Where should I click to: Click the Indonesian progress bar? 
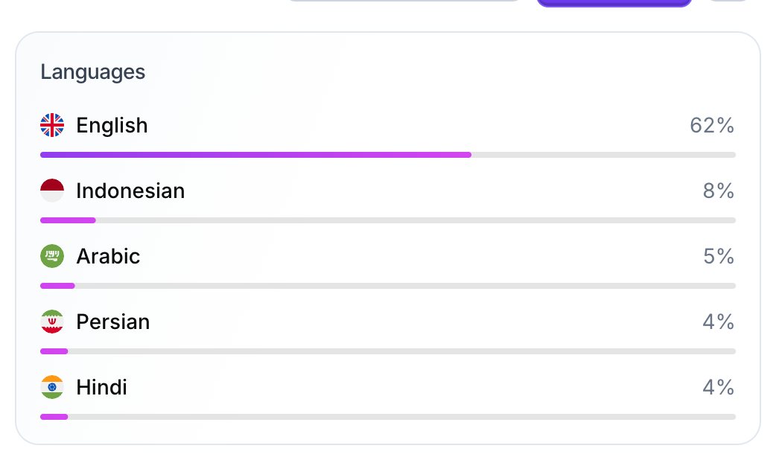[x=388, y=220]
